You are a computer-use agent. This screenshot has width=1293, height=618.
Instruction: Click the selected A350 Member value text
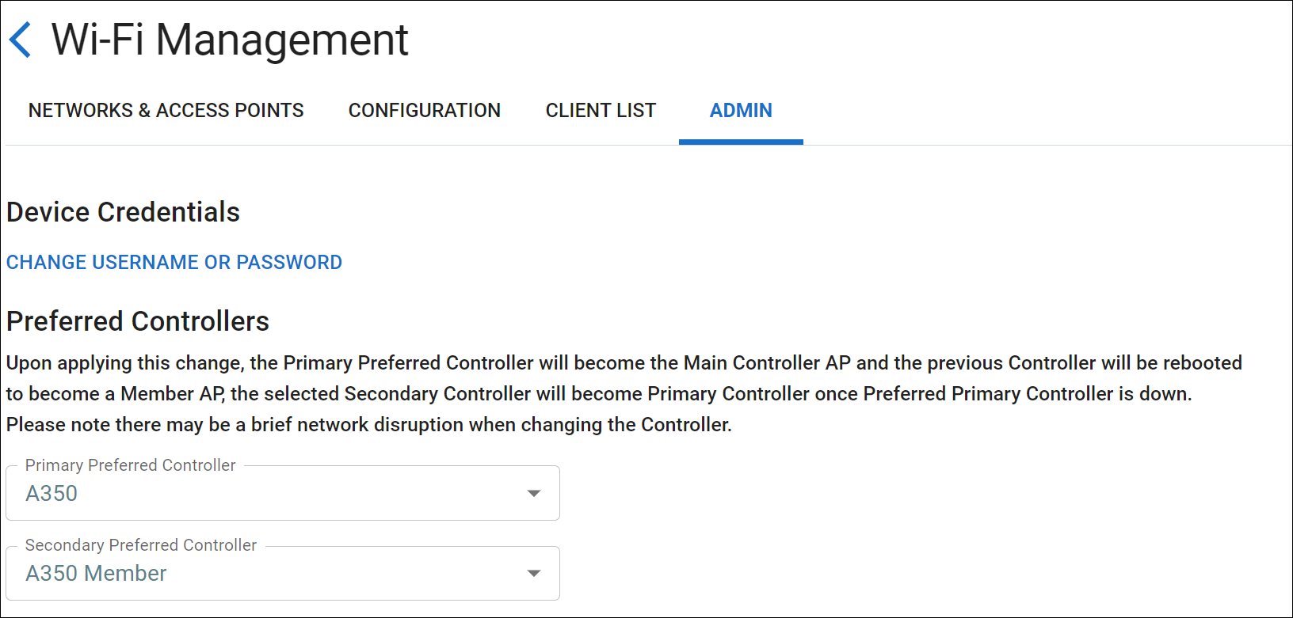[x=96, y=574]
